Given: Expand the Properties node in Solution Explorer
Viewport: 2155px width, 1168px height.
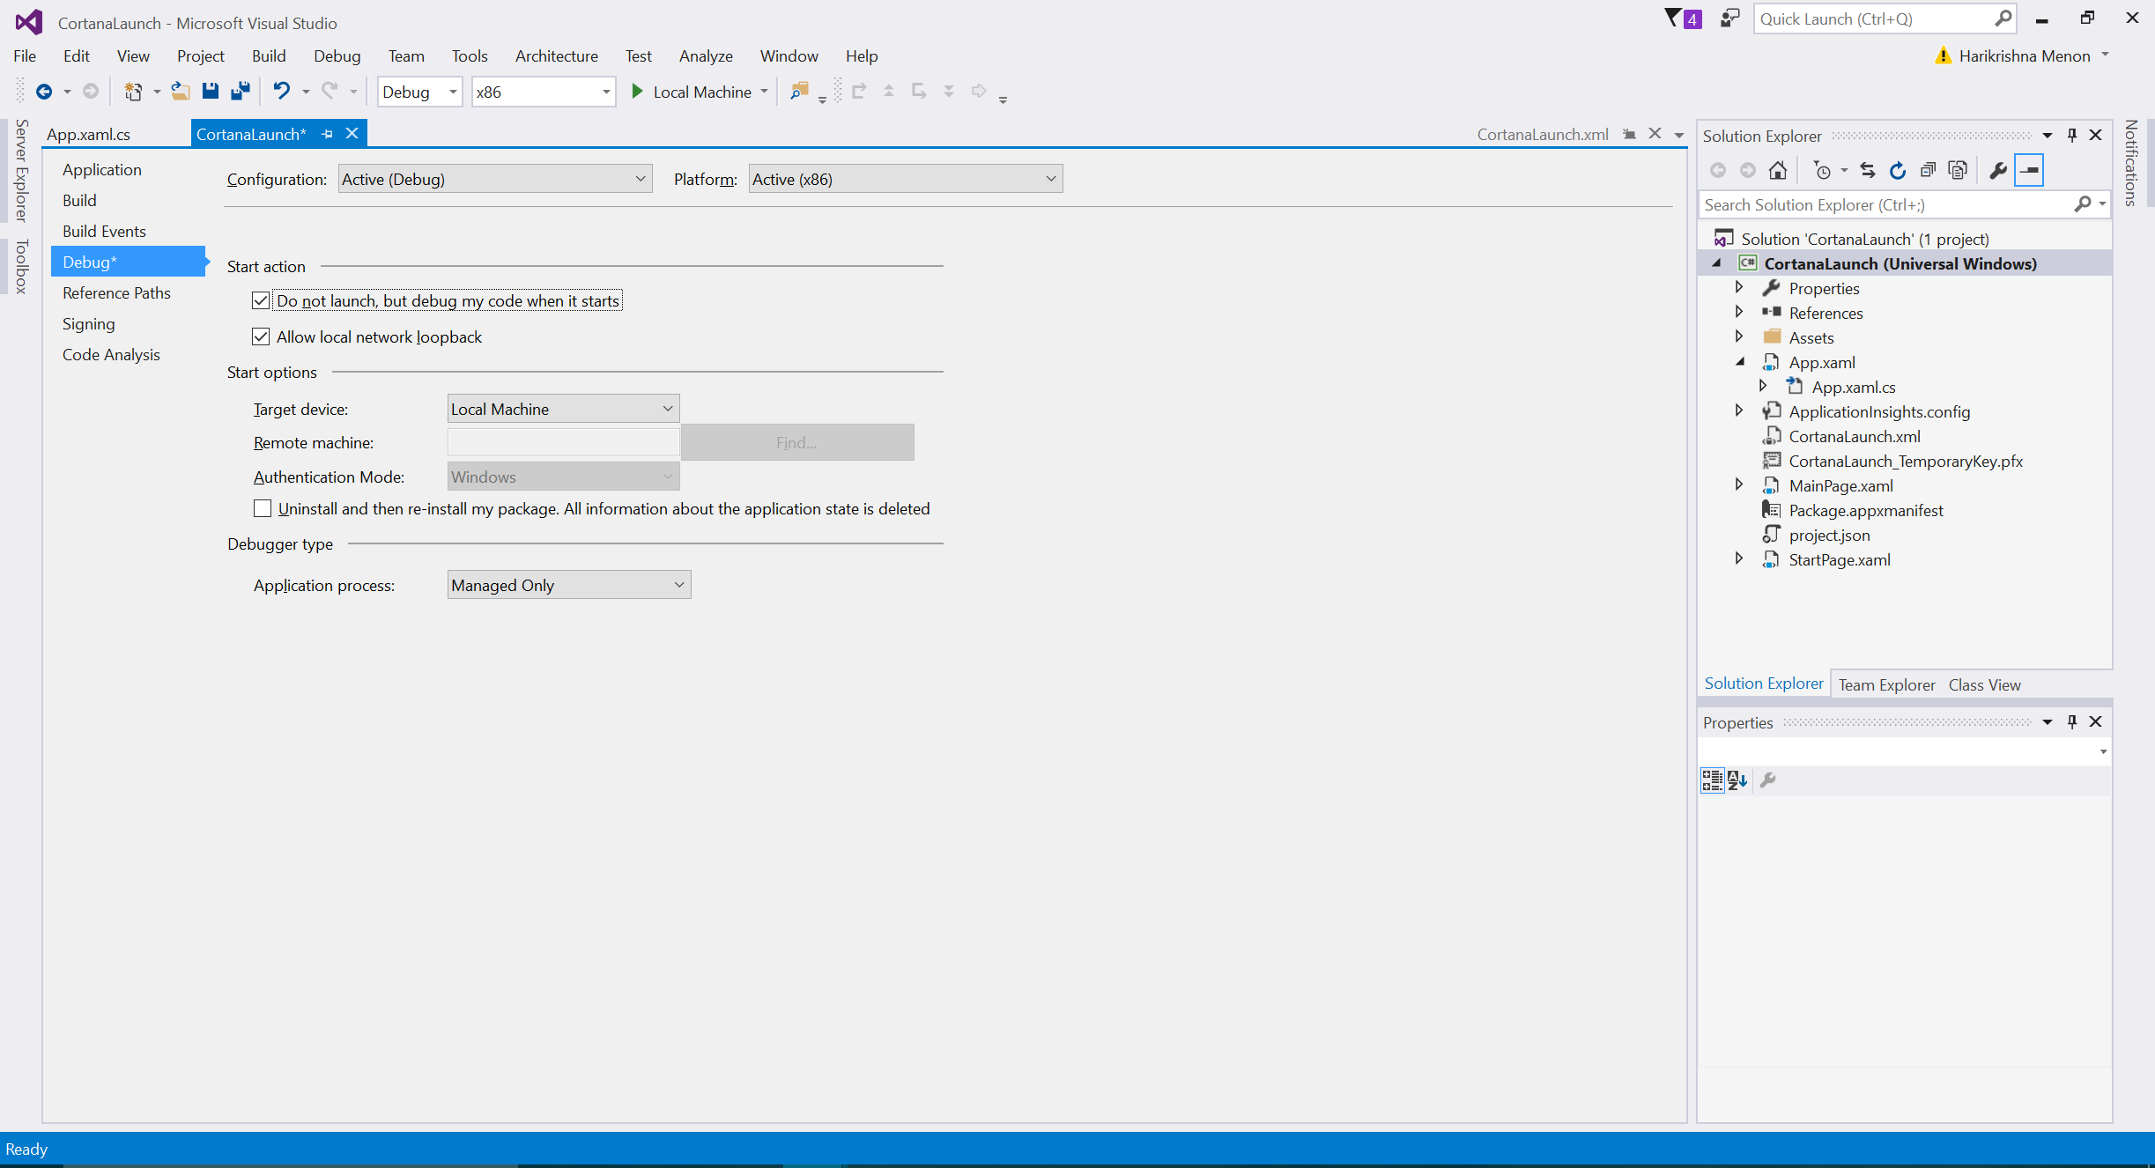Looking at the screenshot, I should pyautogui.click(x=1739, y=287).
